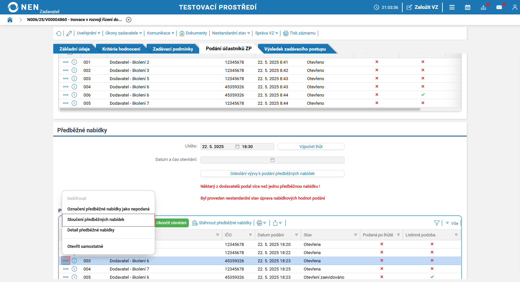Click the Výpočet lhůt button
The height and width of the screenshot is (282, 520).
point(311,146)
